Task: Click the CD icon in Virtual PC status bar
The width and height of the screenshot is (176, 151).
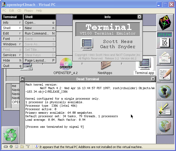Action: click(x=11, y=147)
